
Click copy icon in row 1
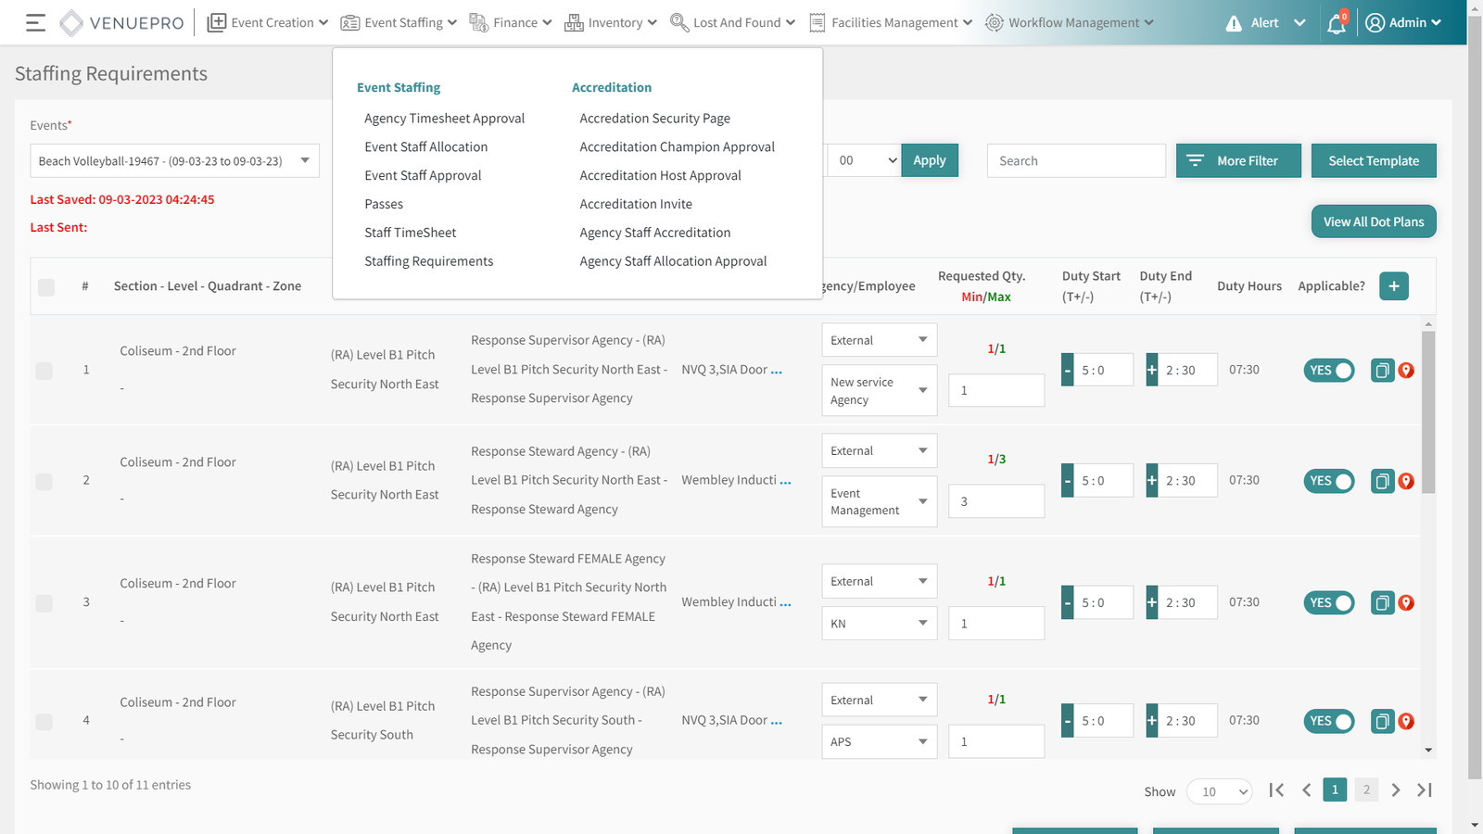(1382, 371)
